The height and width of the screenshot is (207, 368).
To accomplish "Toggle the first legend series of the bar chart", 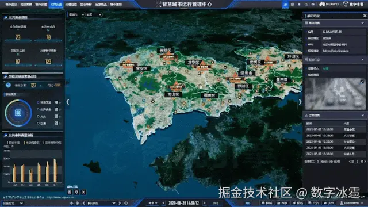I will pos(13,143).
